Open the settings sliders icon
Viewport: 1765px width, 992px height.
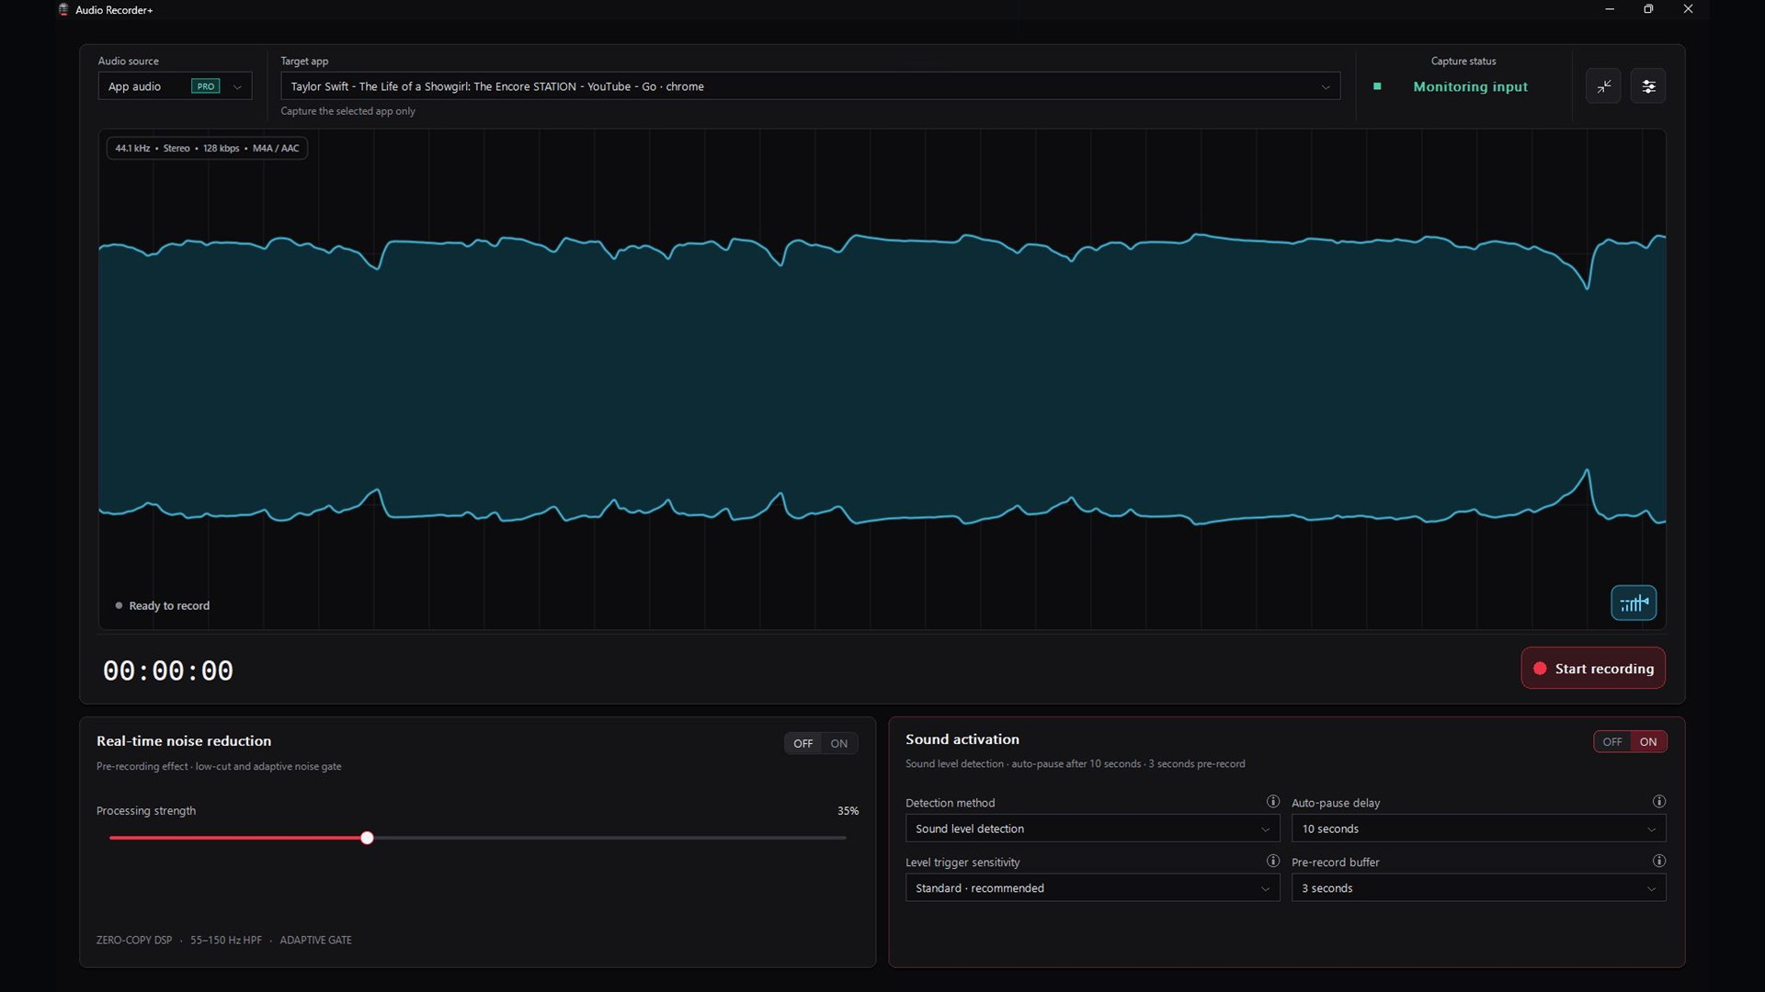1648,86
